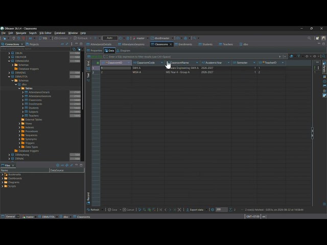Refresh the data grid

click(x=93, y=210)
